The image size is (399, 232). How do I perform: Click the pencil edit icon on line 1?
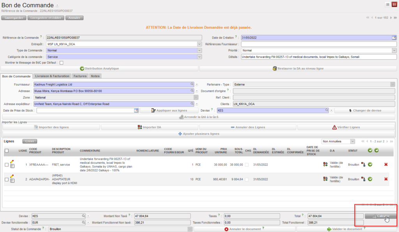(x=12, y=161)
